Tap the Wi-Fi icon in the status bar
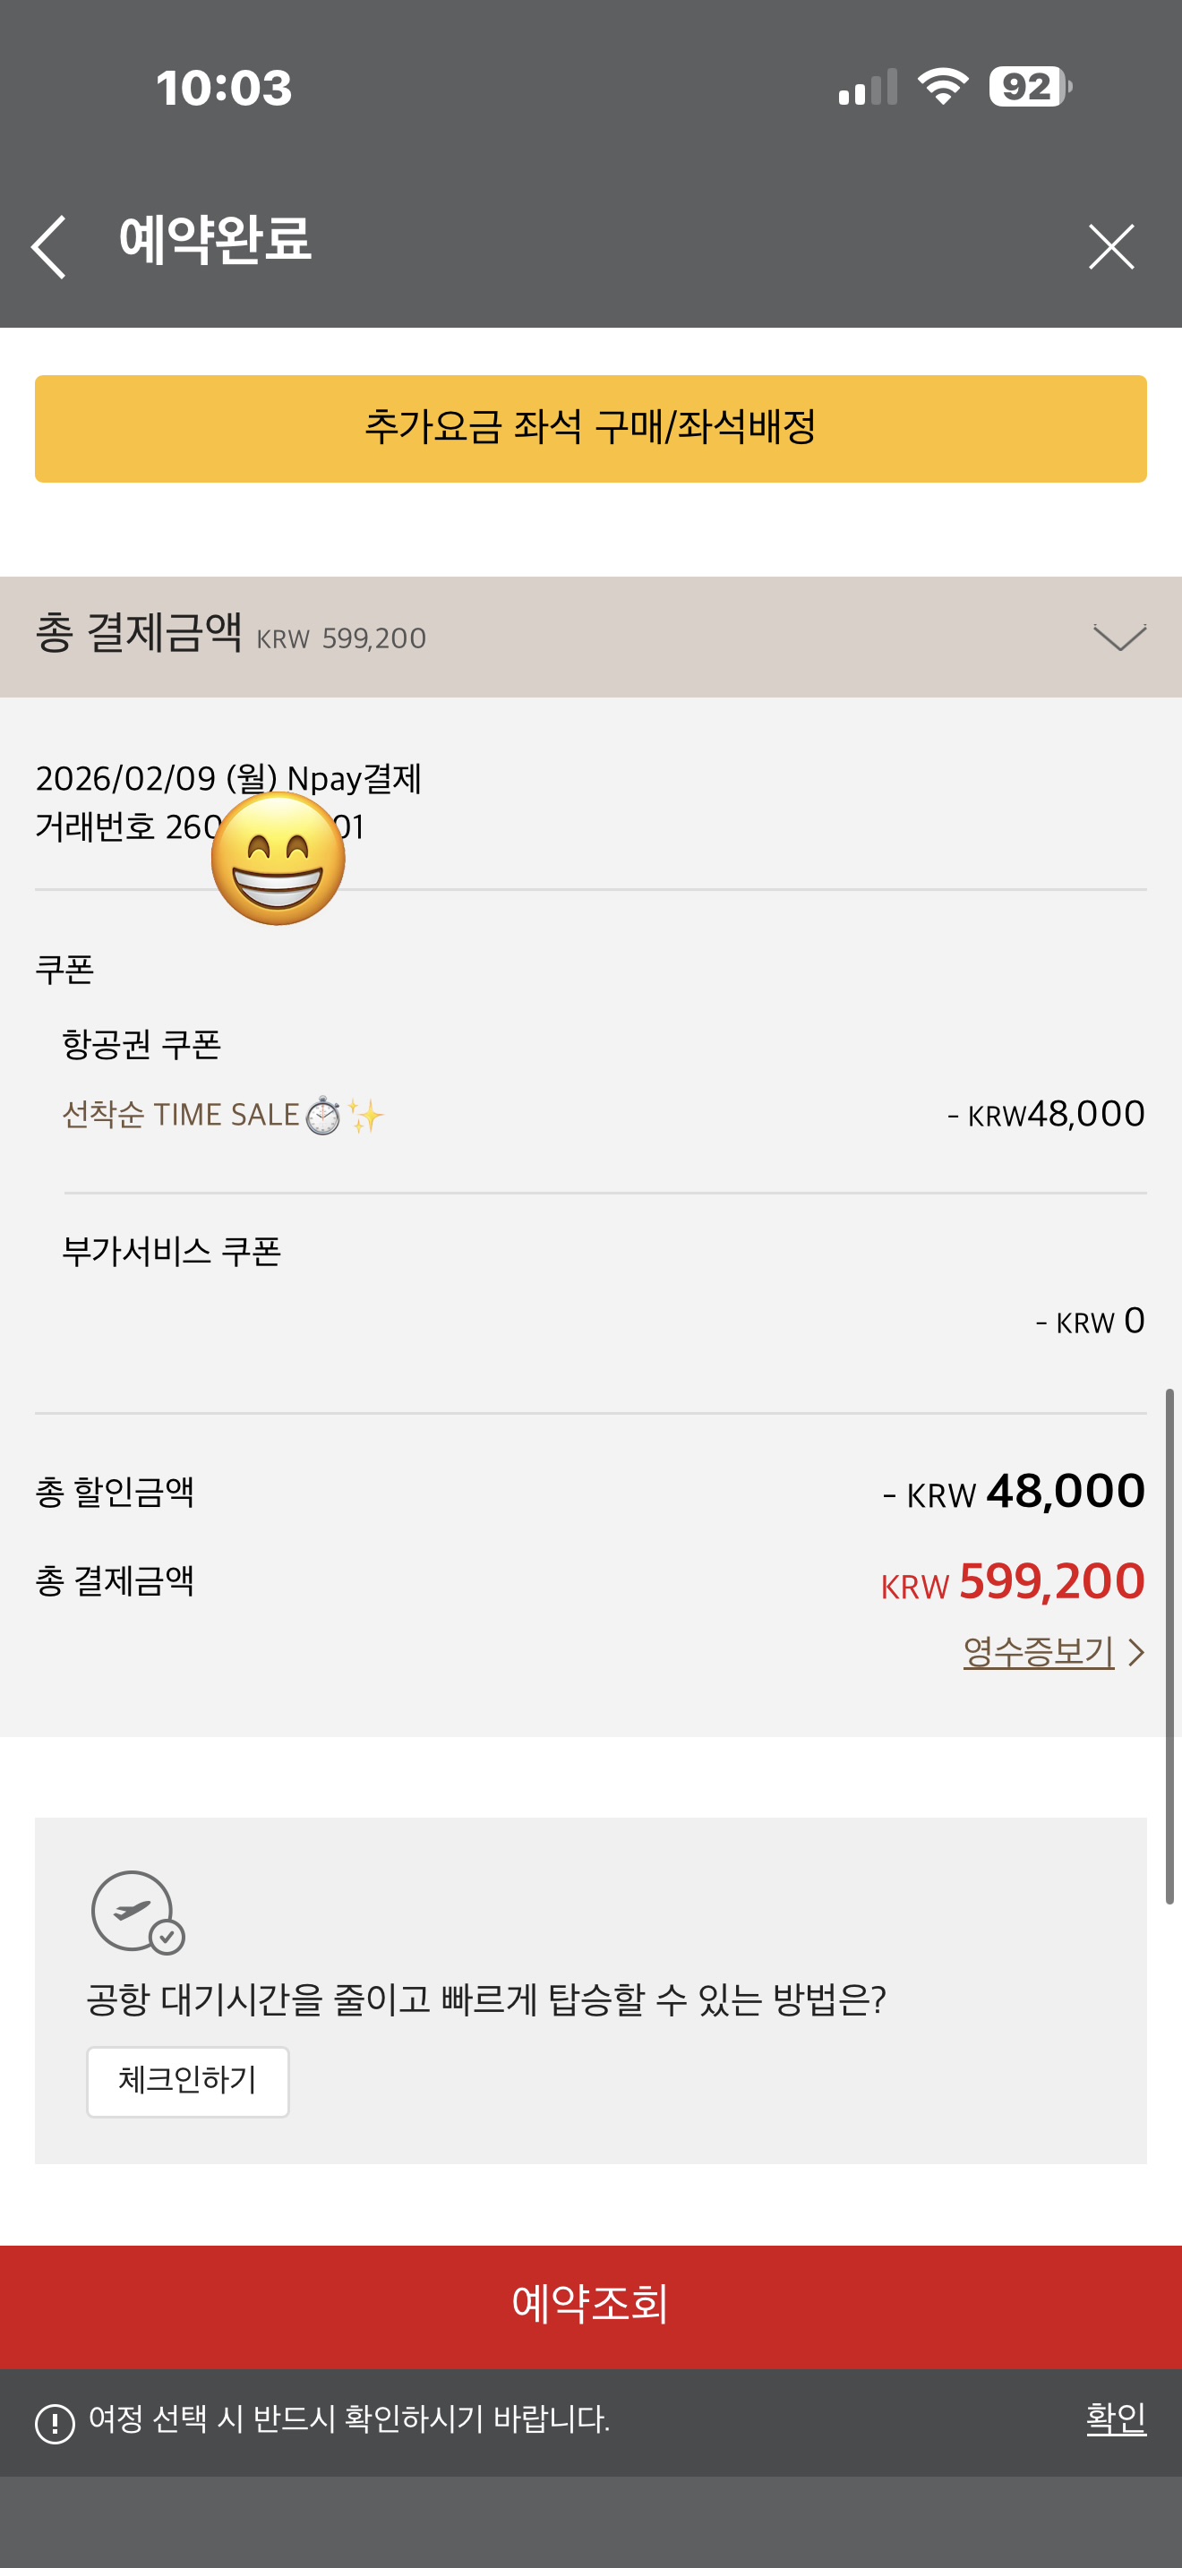Viewport: 1182px width, 2568px height. coord(942,87)
